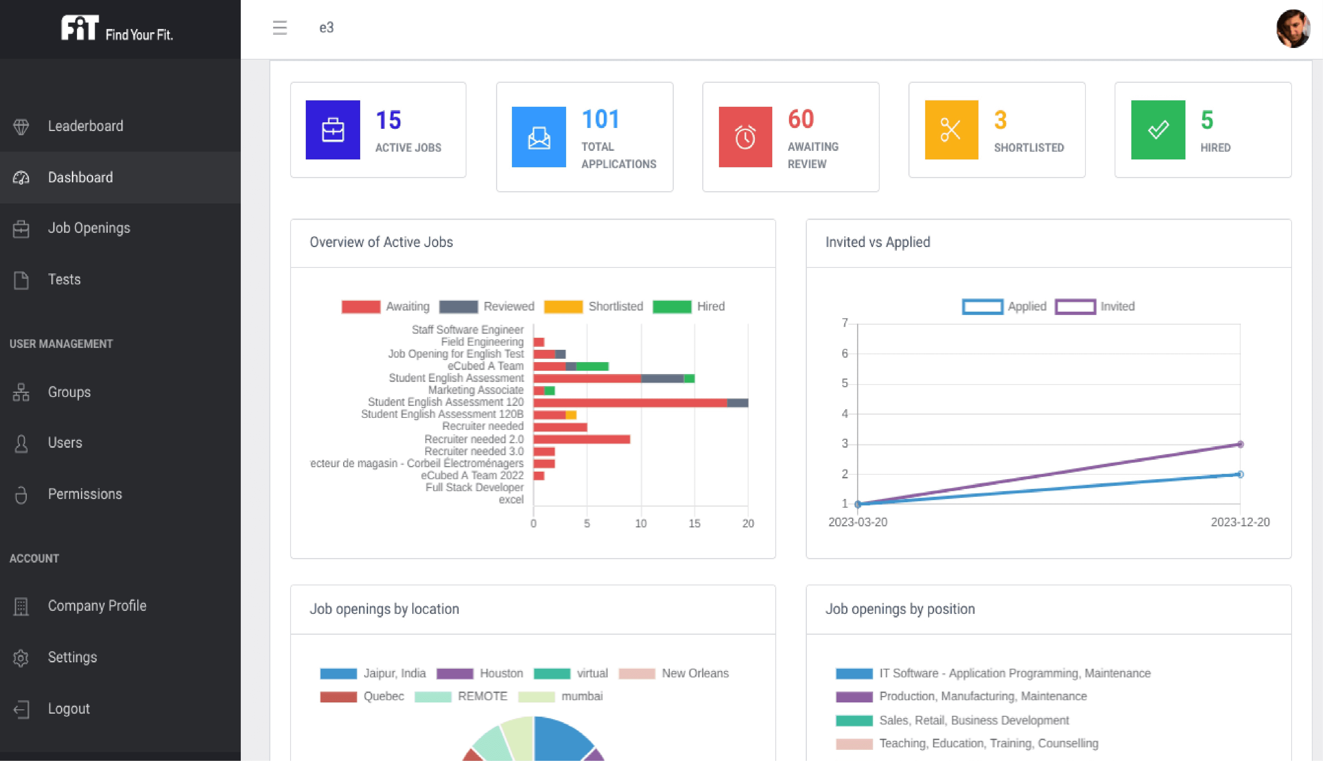Click Invited data point at 2023-12-20
The image size is (1323, 761).
tap(1240, 444)
